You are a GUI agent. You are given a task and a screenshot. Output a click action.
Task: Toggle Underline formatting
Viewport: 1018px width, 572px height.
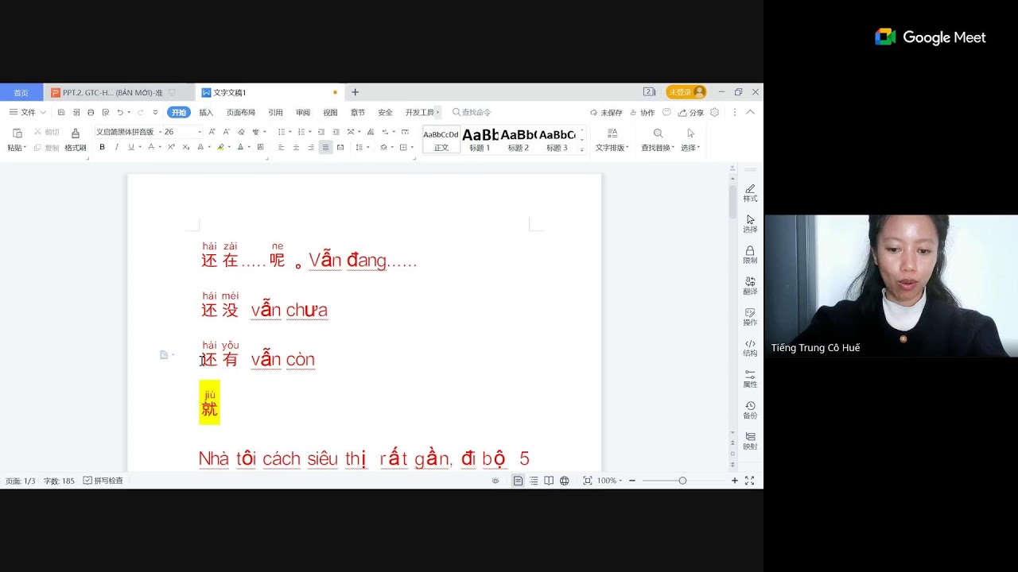tap(130, 147)
